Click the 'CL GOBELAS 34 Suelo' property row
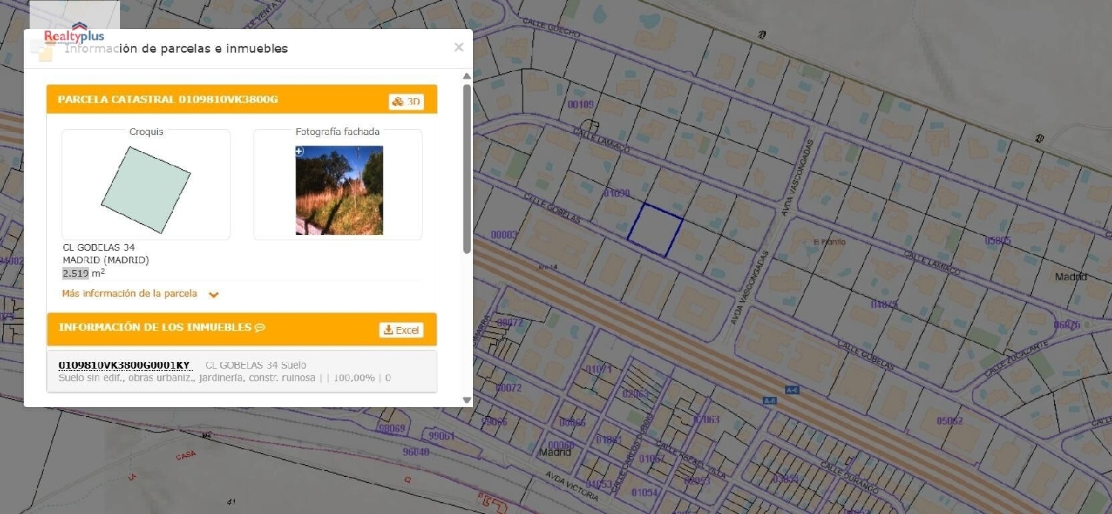Image resolution: width=1112 pixels, height=514 pixels. (x=256, y=365)
